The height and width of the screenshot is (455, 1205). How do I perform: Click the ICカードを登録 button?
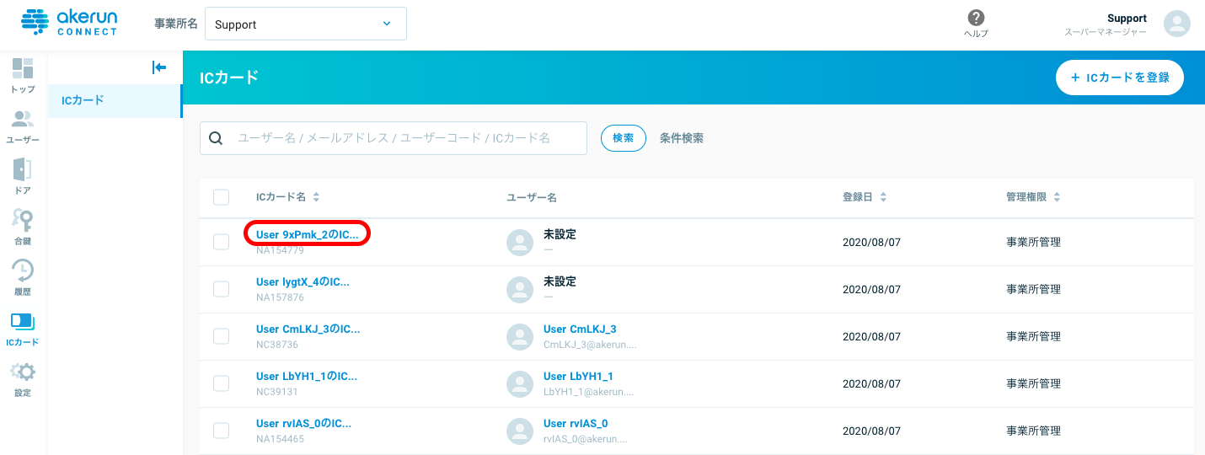point(1119,78)
